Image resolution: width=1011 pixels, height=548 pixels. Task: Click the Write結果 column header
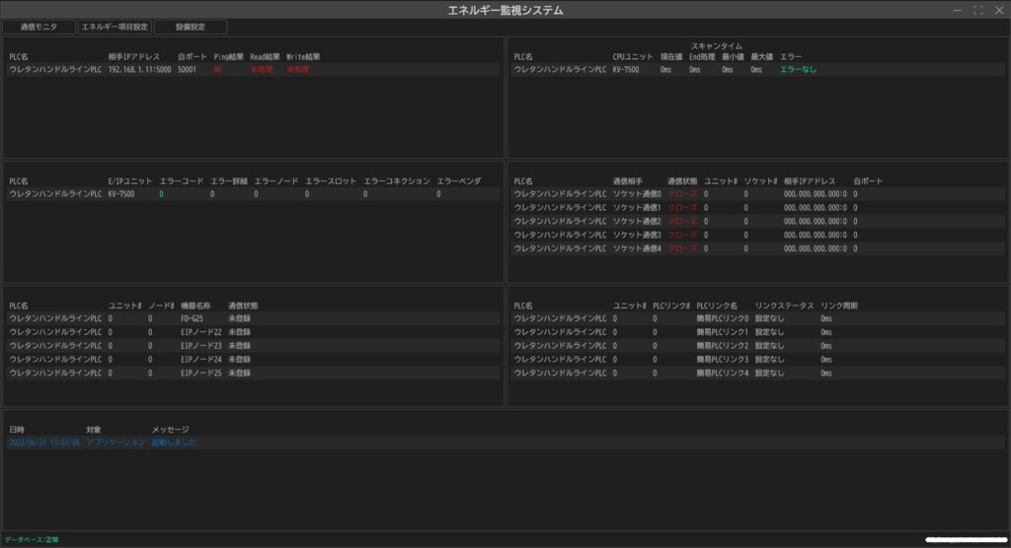(303, 56)
